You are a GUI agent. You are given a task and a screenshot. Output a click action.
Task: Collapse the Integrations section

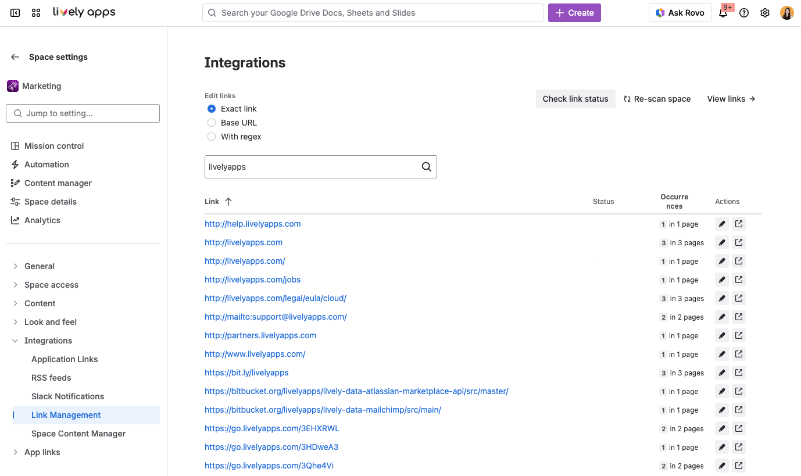click(48, 340)
